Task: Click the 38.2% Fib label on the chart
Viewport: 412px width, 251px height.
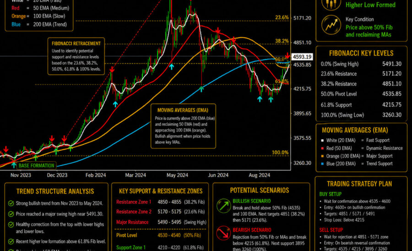Action: click(x=282, y=41)
